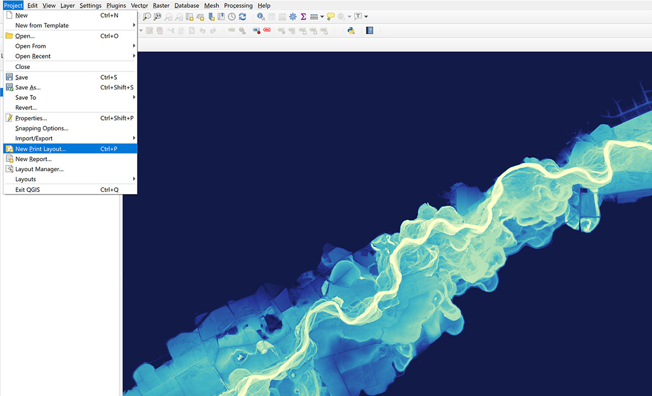Create a new spatial bookmark
The height and width of the screenshot is (396, 652).
211,16
